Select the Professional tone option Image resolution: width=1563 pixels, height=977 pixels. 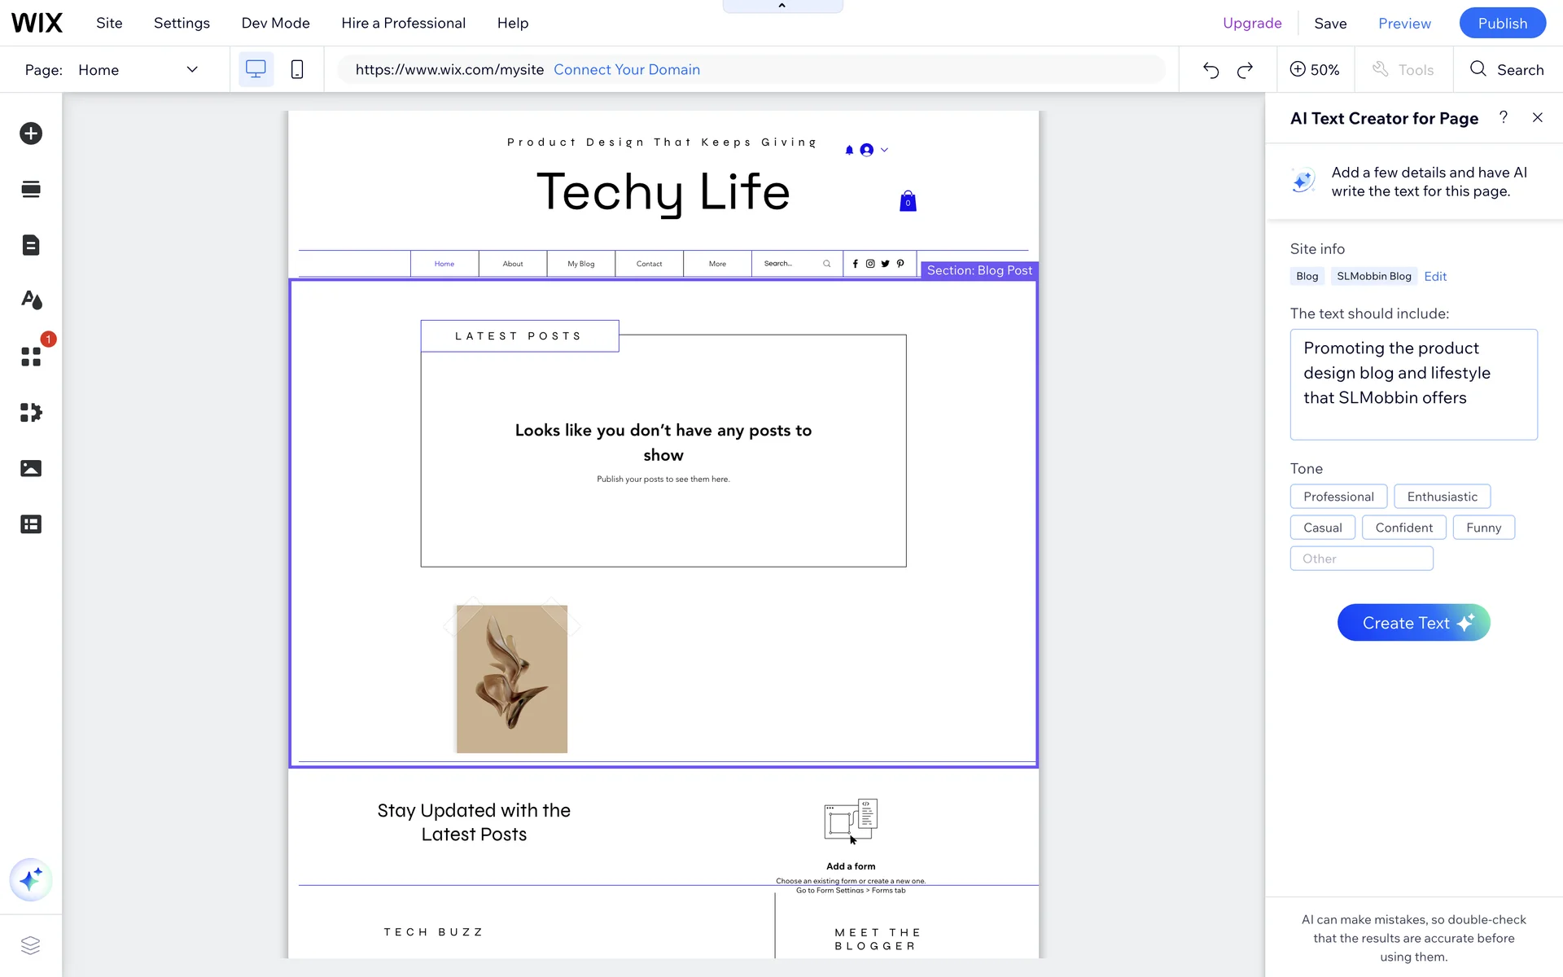point(1338,497)
